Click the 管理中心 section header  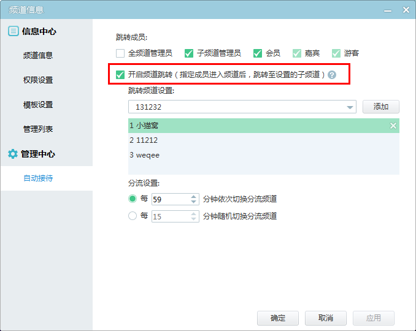click(x=38, y=154)
